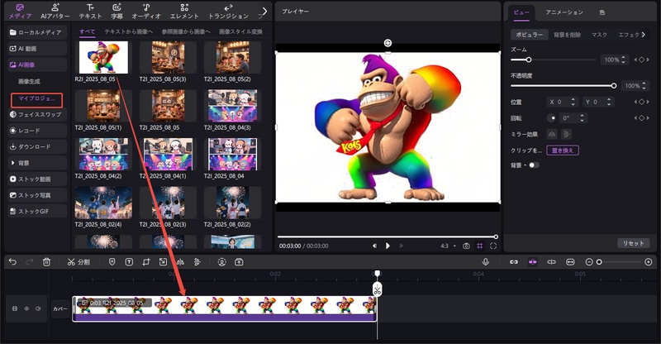Toggle the grid overlay in player
Screen dimensions: 661x344
480,246
